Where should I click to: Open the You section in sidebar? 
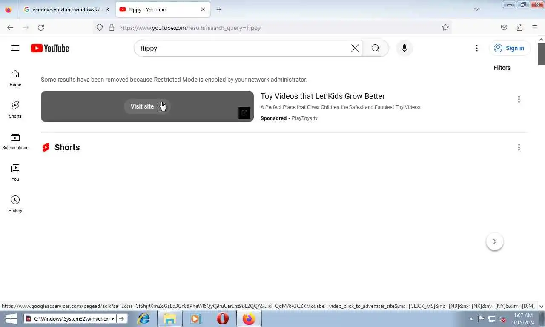click(x=15, y=173)
